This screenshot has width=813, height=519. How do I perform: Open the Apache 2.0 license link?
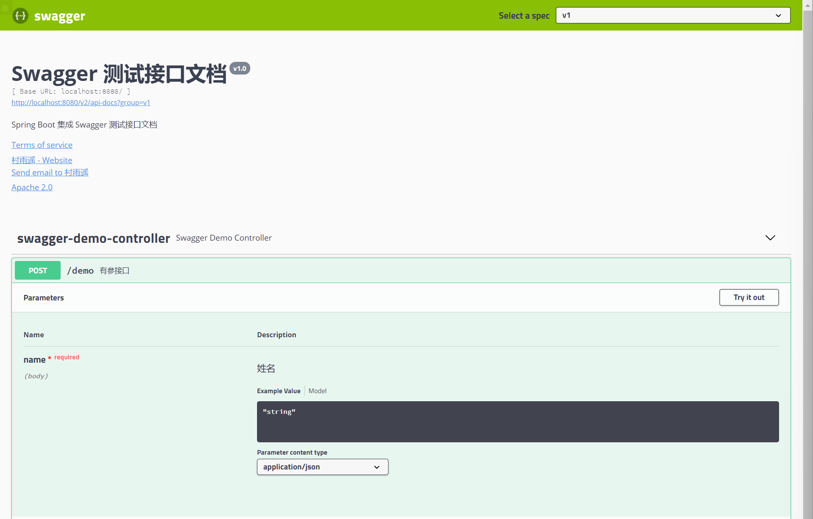(32, 187)
